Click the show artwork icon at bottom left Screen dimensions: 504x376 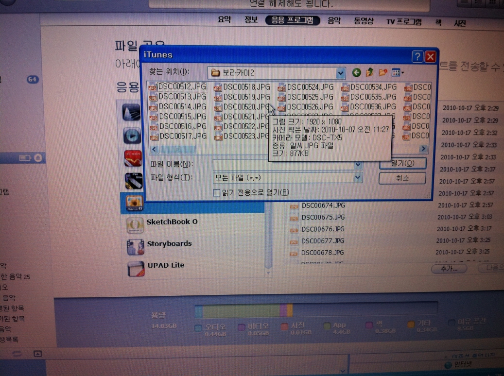[x=37, y=354]
